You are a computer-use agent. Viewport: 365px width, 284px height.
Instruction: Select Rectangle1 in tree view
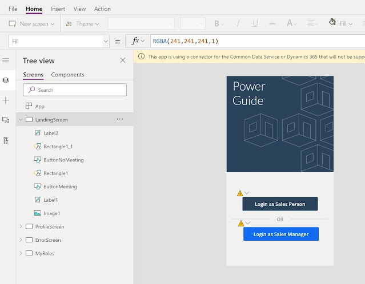75,173
